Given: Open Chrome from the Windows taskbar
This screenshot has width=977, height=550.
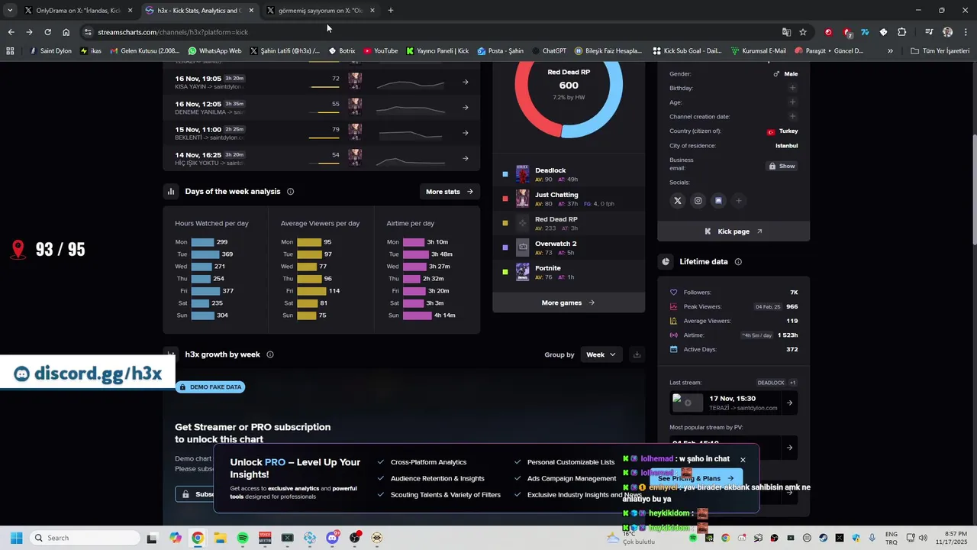Looking at the screenshot, I should [198, 538].
